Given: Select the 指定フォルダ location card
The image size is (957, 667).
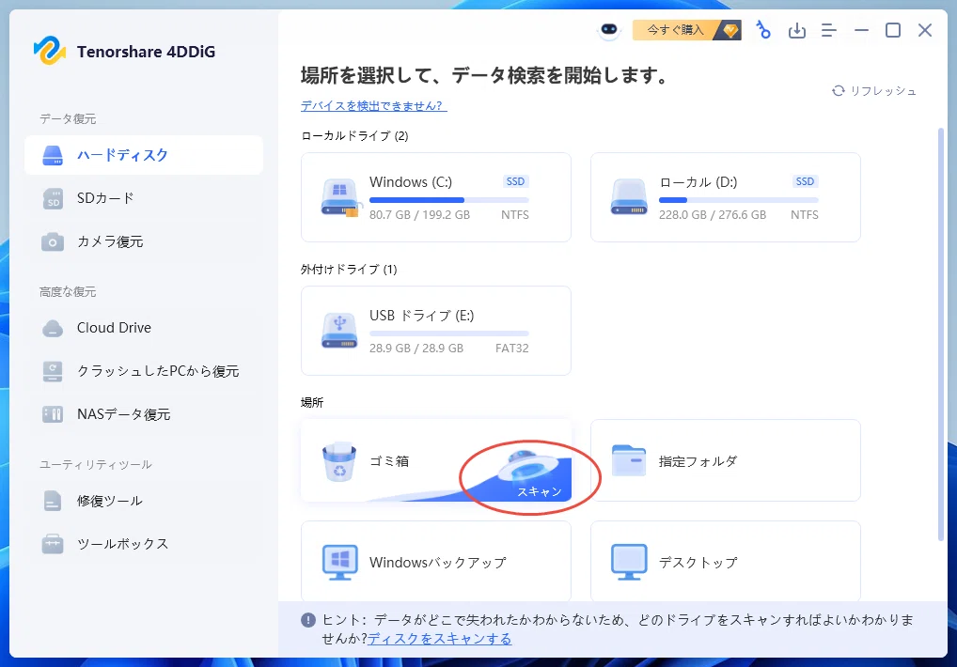Looking at the screenshot, I should [725, 460].
